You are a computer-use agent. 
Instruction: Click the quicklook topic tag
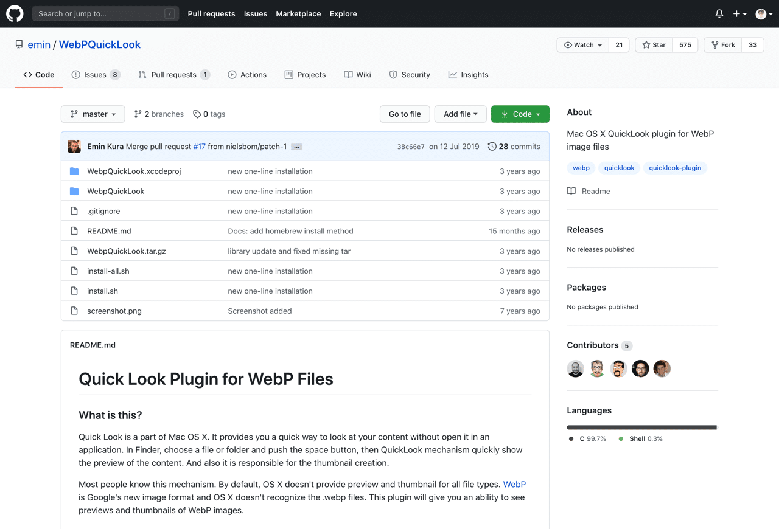(x=619, y=168)
